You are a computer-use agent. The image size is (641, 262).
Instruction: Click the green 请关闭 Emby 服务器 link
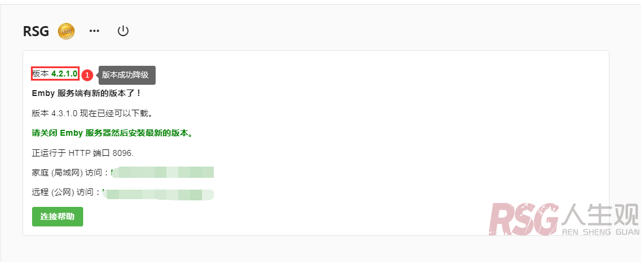112,133
